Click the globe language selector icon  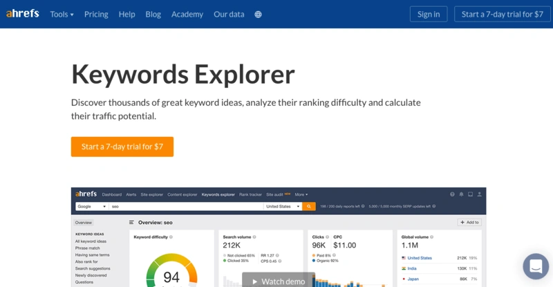point(258,15)
